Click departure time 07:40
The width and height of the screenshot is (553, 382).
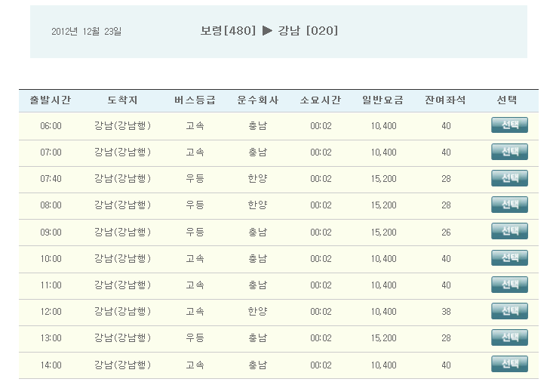point(51,179)
